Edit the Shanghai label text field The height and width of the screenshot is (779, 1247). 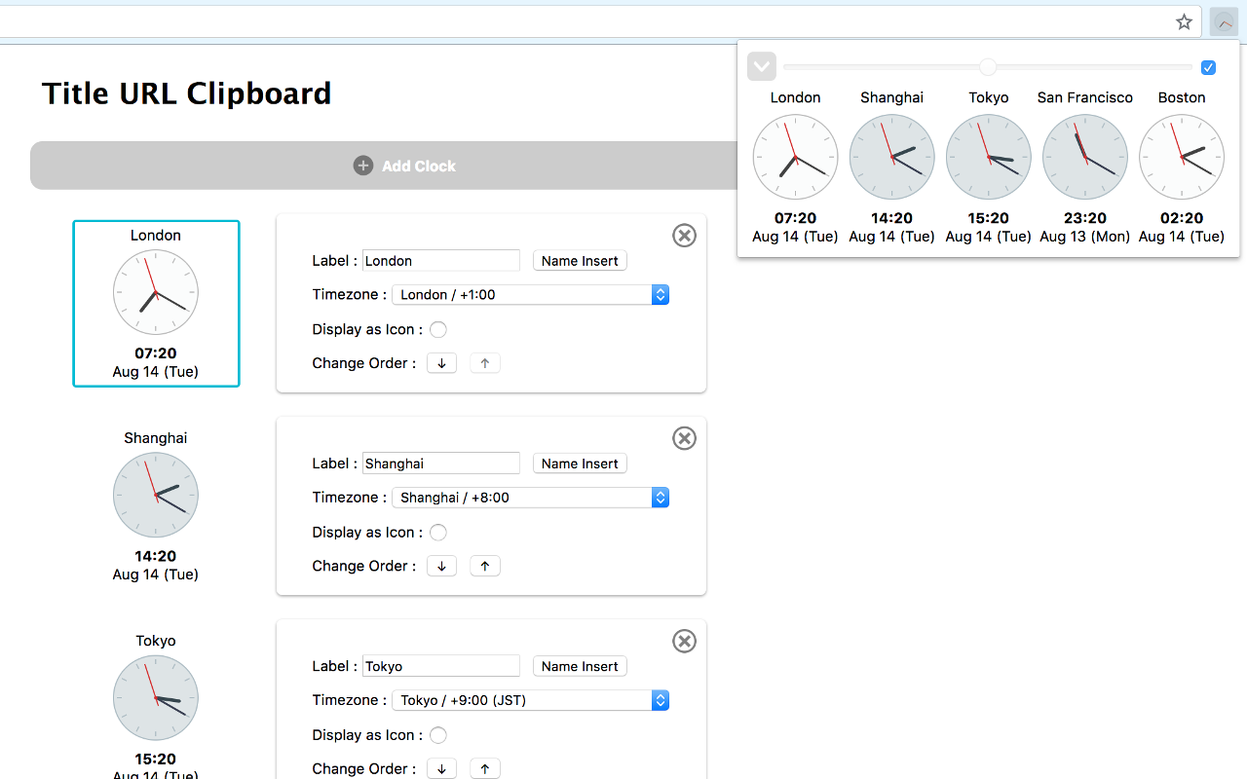click(441, 463)
